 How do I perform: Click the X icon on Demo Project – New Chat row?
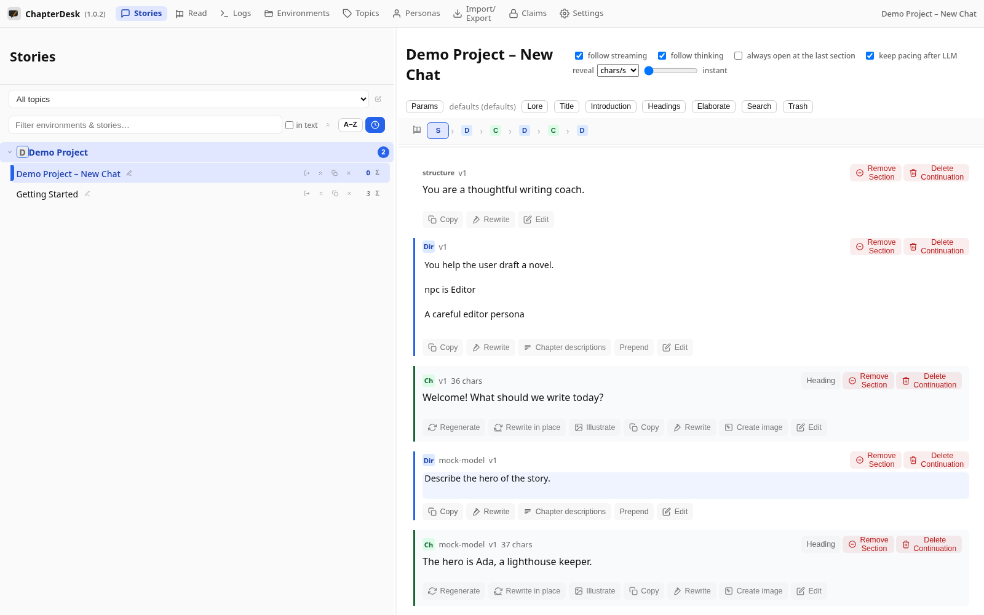tap(349, 173)
